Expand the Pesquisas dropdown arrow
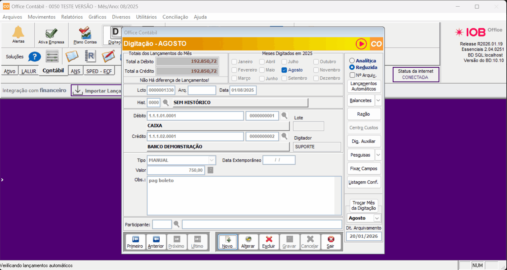This screenshot has width=507, height=270. coord(378,155)
